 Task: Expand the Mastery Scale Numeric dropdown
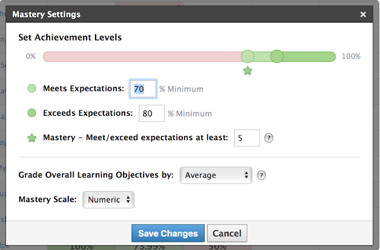(109, 200)
